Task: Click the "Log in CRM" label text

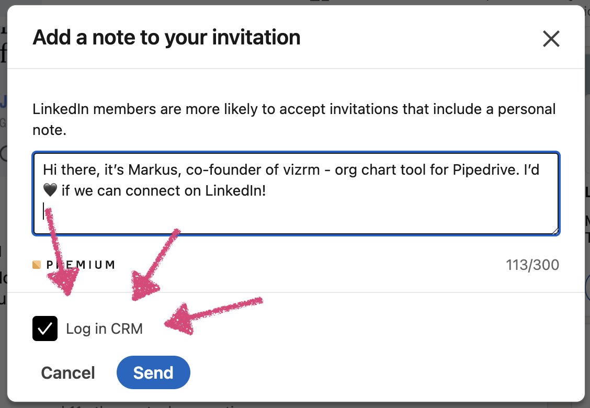Action: click(x=104, y=329)
